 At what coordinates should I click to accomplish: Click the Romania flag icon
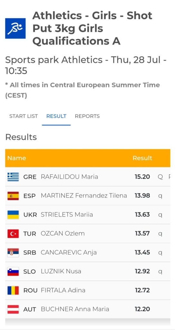(13, 290)
